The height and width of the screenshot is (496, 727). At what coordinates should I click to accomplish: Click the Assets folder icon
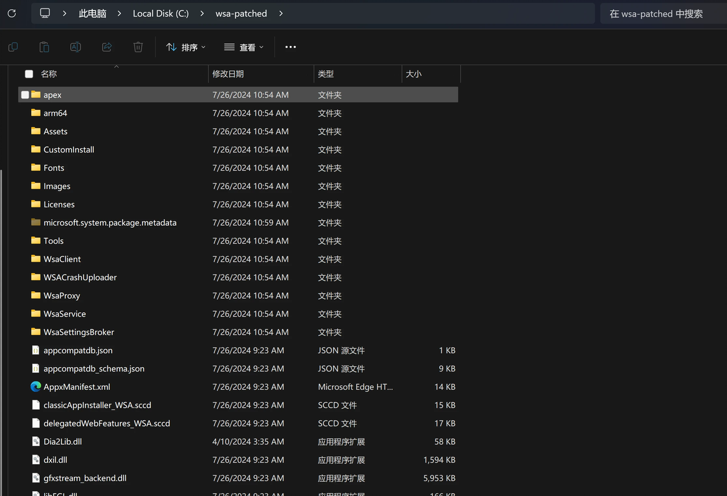(36, 131)
